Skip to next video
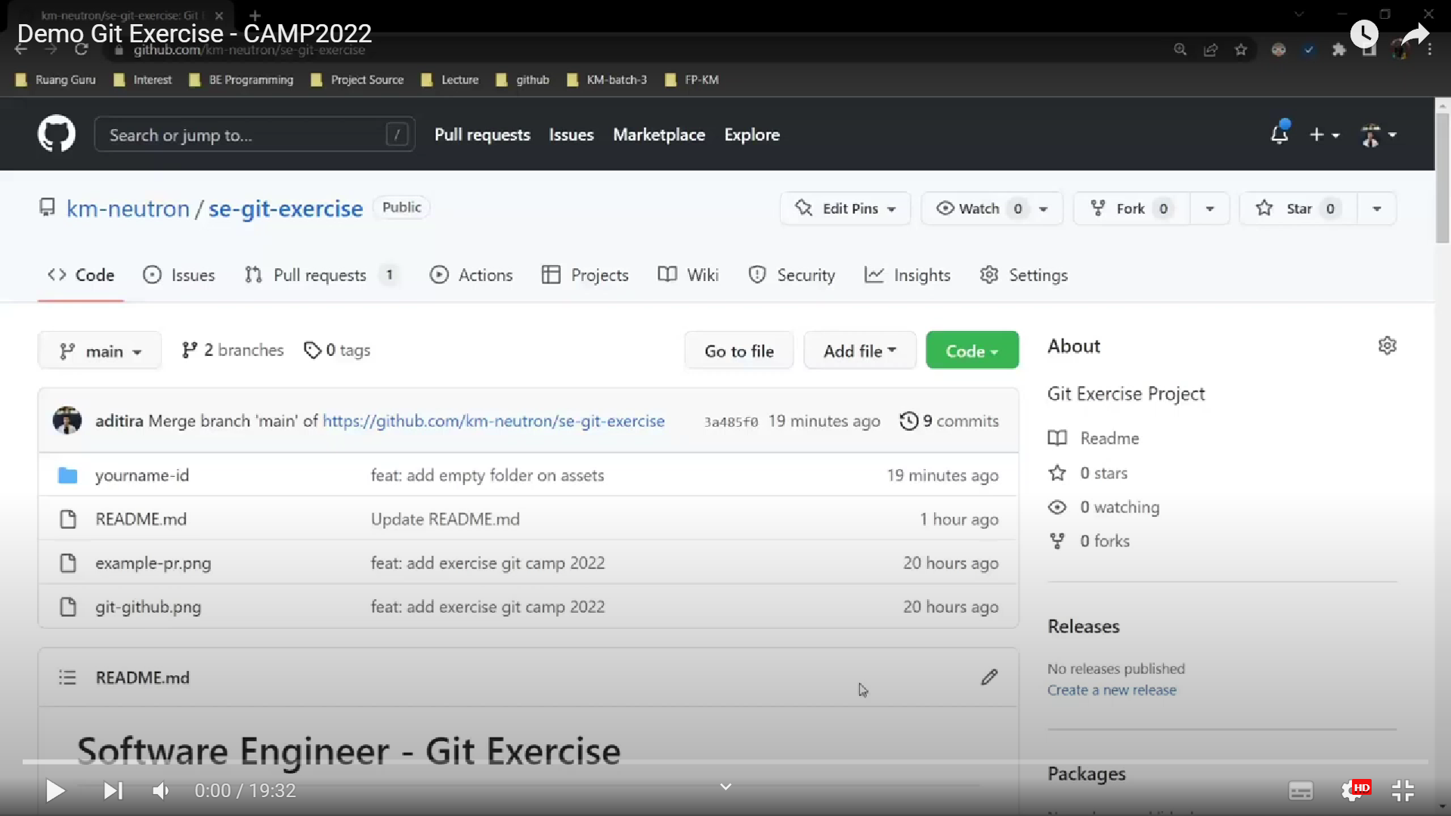 pos(113,790)
